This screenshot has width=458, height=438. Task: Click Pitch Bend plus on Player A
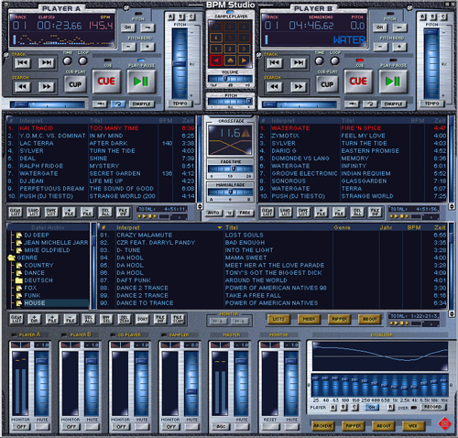(x=147, y=47)
